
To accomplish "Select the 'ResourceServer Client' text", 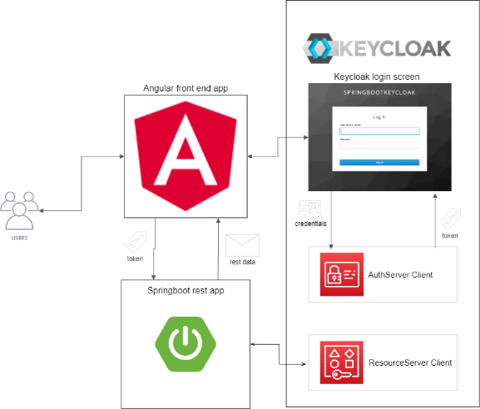I will [410, 362].
